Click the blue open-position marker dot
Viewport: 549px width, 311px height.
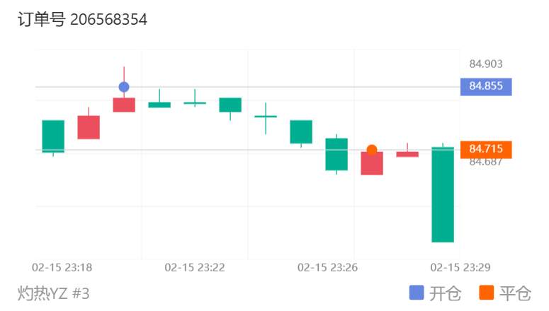[124, 87]
